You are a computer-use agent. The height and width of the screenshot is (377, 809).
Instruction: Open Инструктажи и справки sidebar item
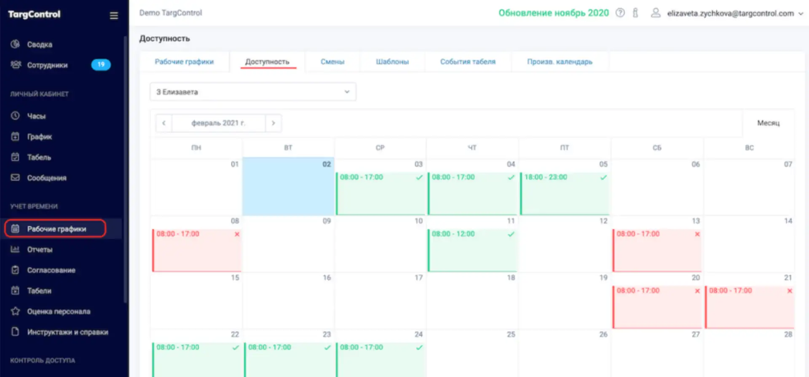pos(61,332)
